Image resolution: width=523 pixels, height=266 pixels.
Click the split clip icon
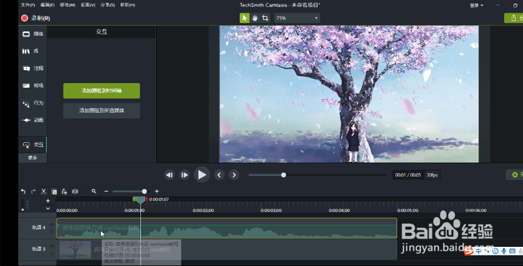click(x=75, y=191)
